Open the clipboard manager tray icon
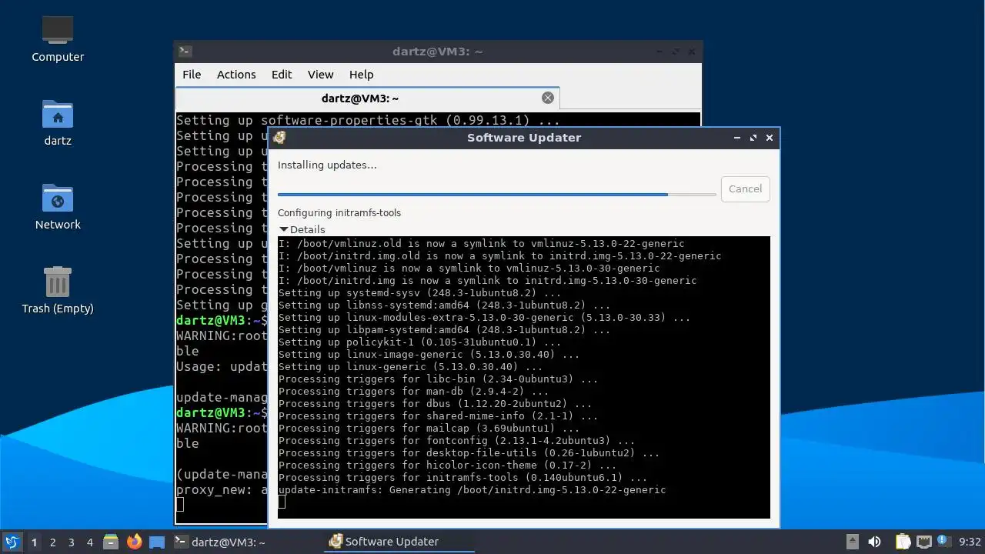985x554 pixels. [903, 542]
